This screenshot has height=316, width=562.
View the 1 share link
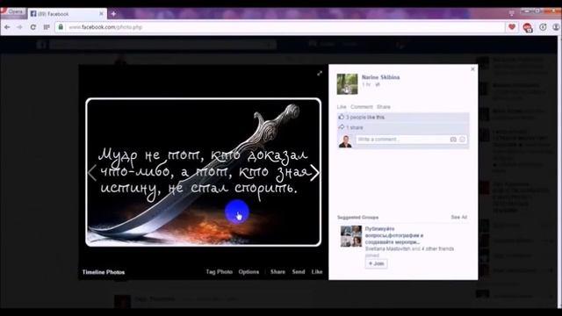[355, 127]
